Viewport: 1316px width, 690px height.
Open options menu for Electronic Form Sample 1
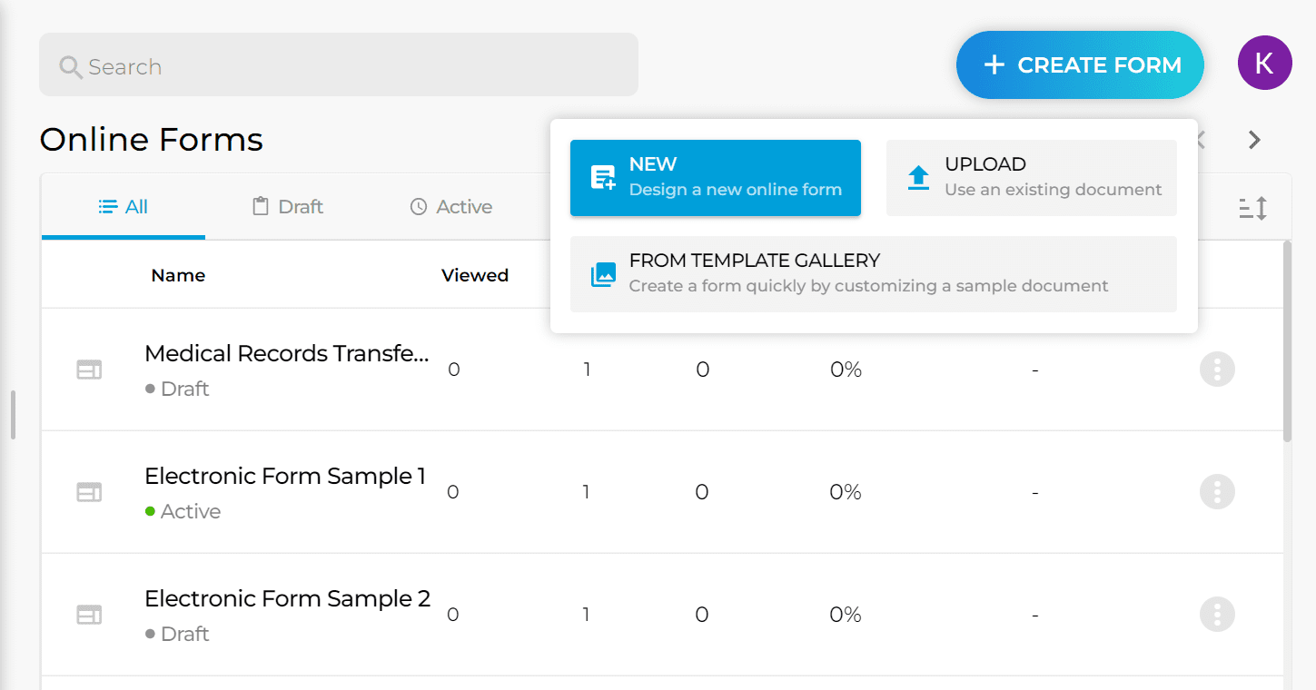tap(1217, 491)
